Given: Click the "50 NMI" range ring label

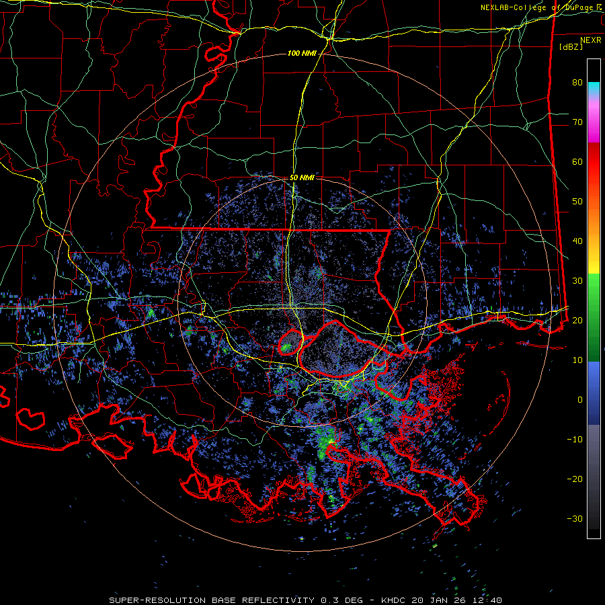Looking at the screenshot, I should pos(302,178).
